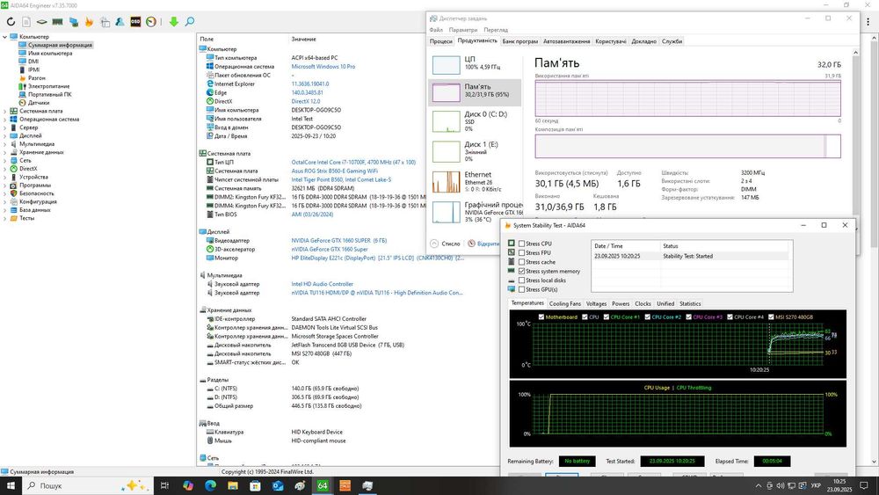This screenshot has height=495, width=879.
Task: Toggle the MSI S270 480GB graph checkbox
Action: click(x=772, y=317)
